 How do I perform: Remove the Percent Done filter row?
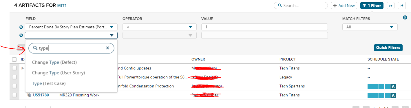21,27
